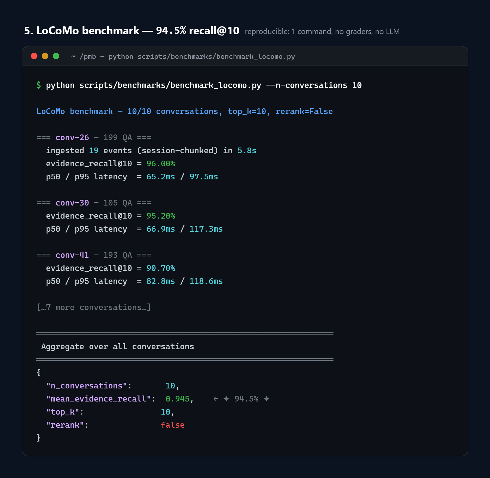Click the "top_k" JSON key
Screen dimensions: 490x478
(x=63, y=412)
